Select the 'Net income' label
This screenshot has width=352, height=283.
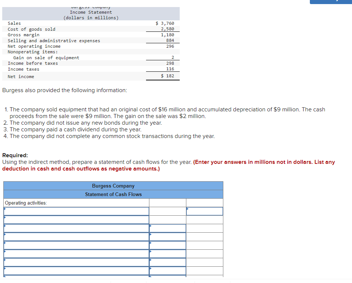point(21,77)
